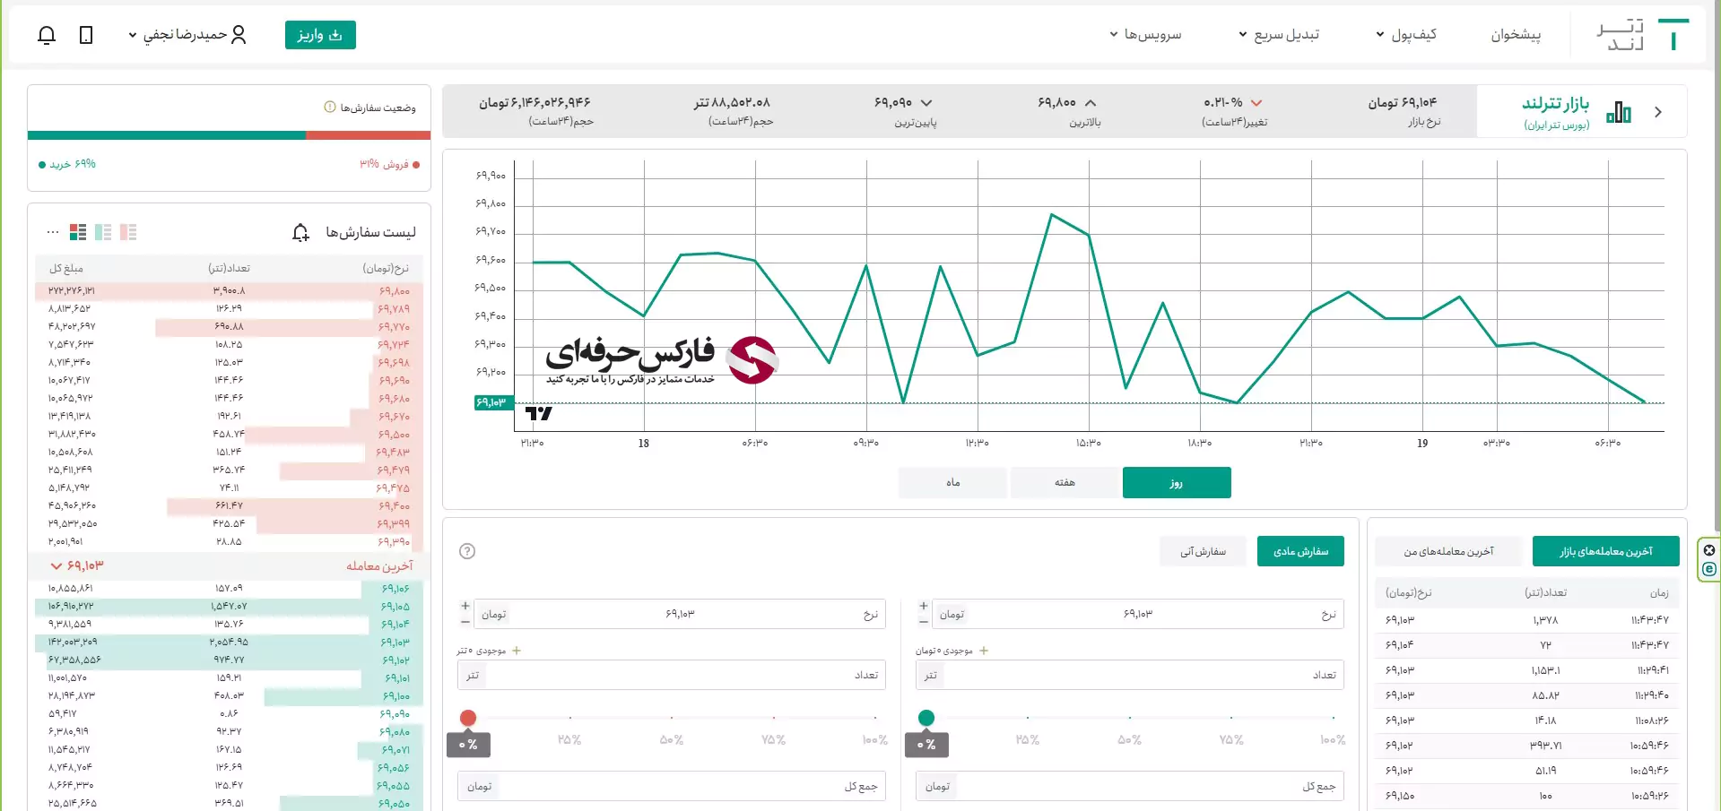The width and height of the screenshot is (1721, 811).
Task: Click the TradingView logo on chart
Action: [538, 413]
